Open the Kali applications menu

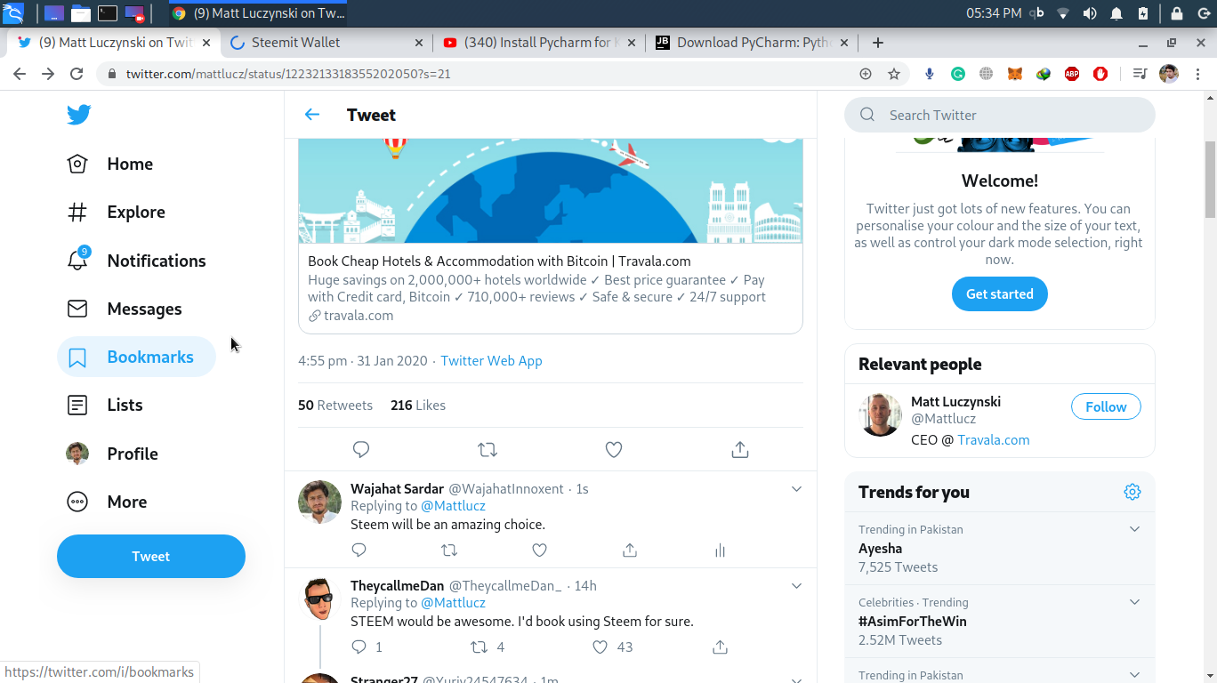click(x=13, y=12)
